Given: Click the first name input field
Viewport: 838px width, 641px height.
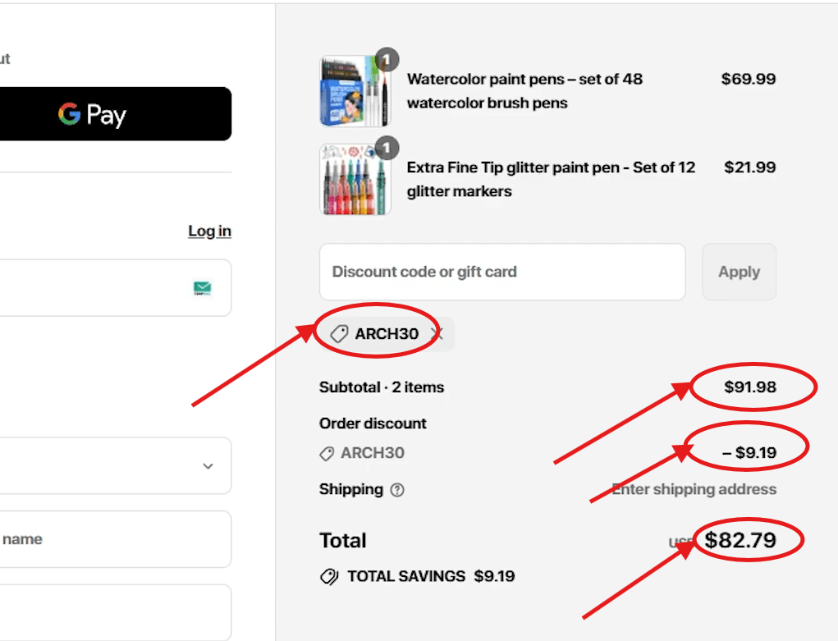Looking at the screenshot, I should (x=115, y=538).
